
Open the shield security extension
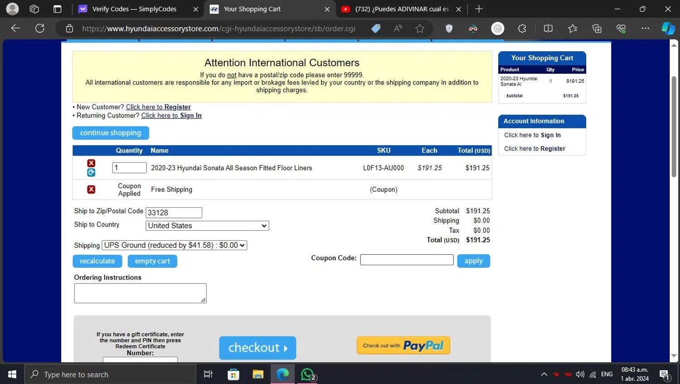coord(449,29)
